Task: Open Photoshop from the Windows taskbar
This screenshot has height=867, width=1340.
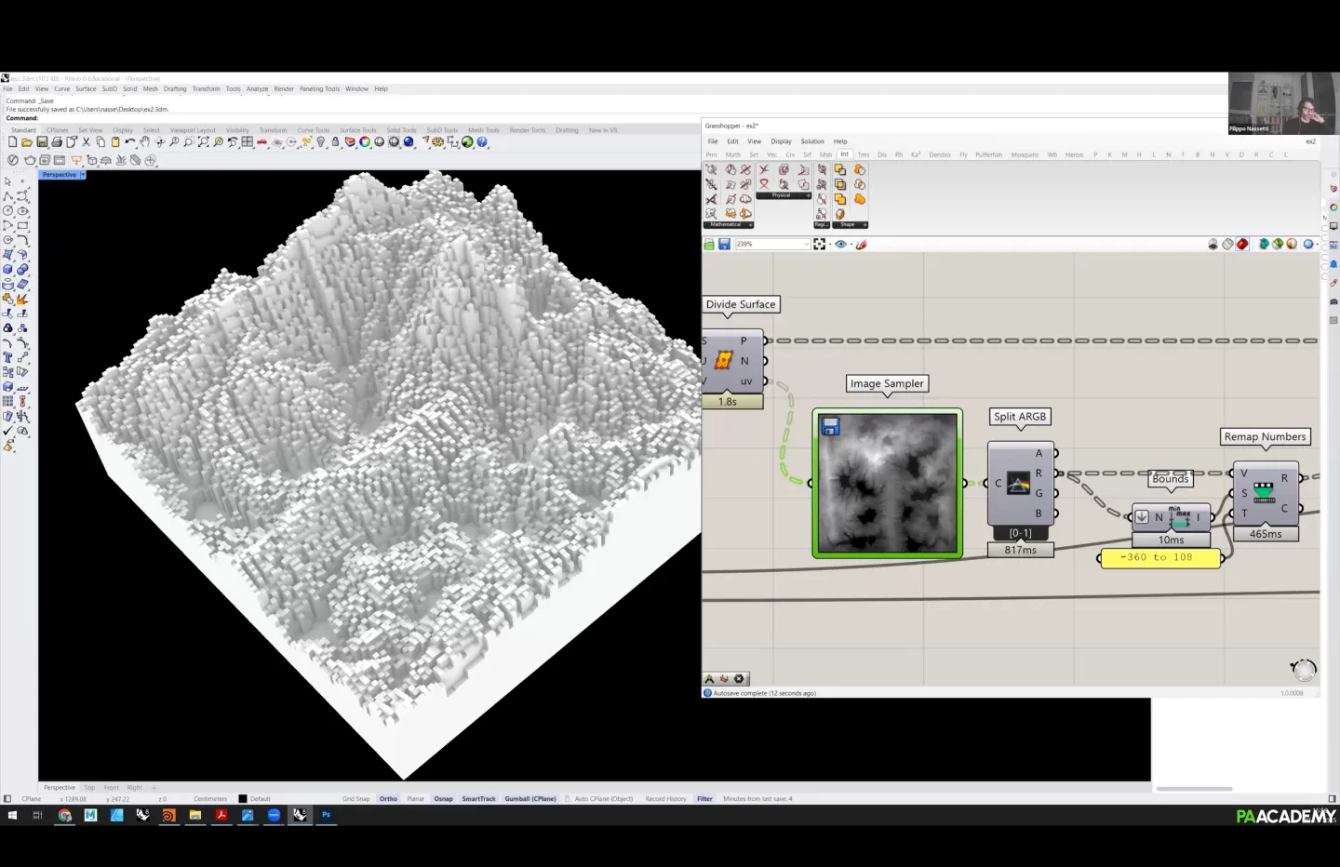Action: coord(326,815)
